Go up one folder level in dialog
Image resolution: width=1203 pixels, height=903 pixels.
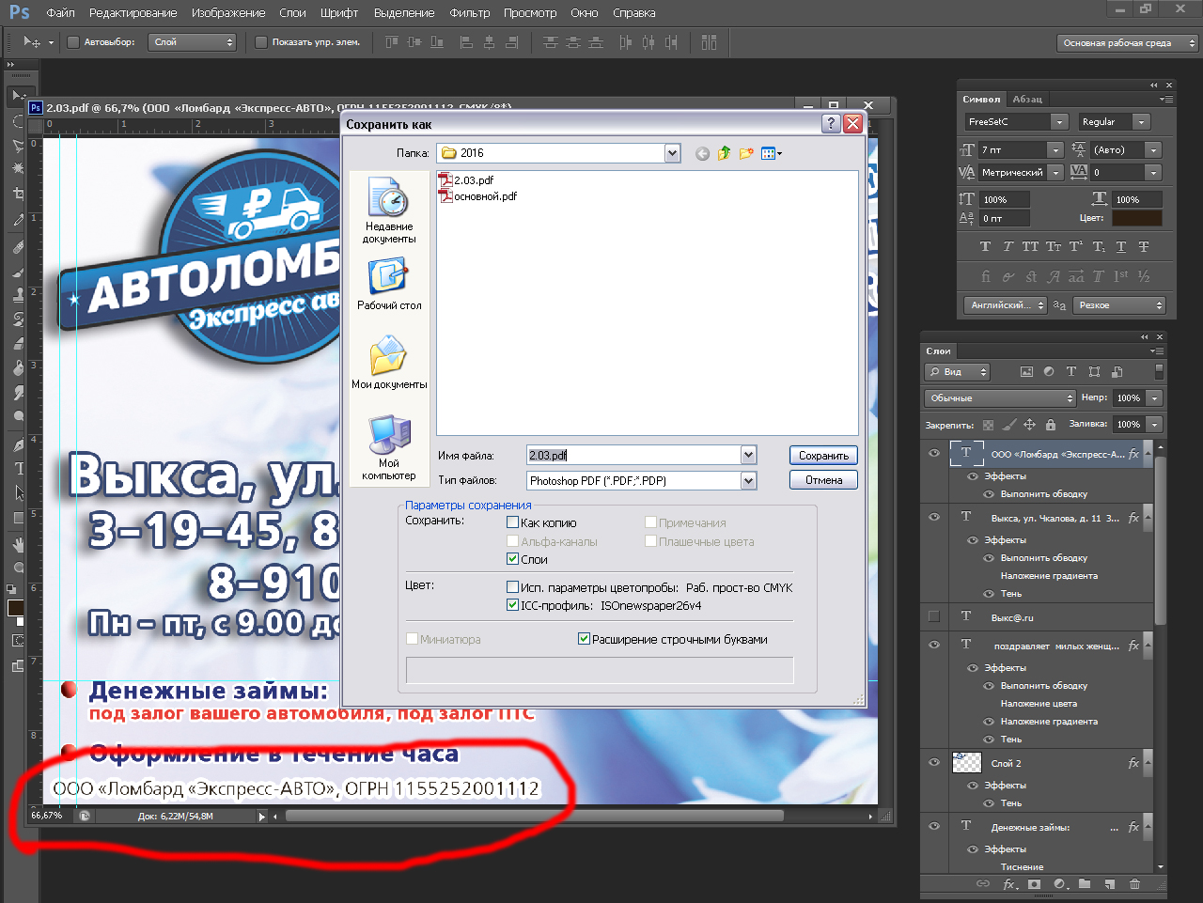pos(724,153)
